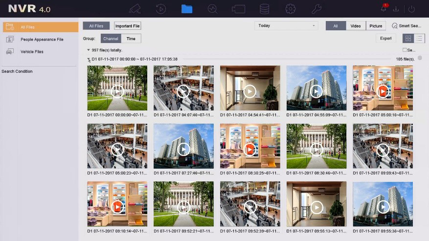Check the alarm notification bell
The image size is (429, 241).
click(x=384, y=9)
